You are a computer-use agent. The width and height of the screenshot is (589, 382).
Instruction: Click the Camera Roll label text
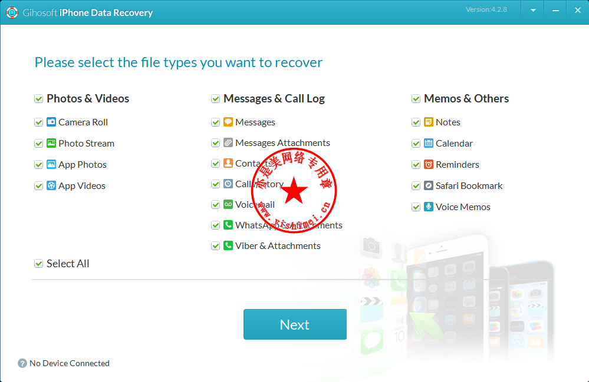[83, 122]
